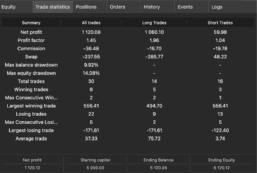Click the Summary column header
Screen dimensions: 257x173
click(x=31, y=23)
